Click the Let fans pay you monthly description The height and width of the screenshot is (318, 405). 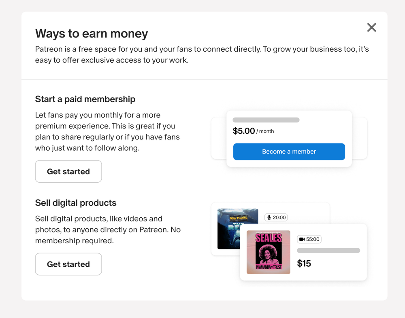click(107, 131)
